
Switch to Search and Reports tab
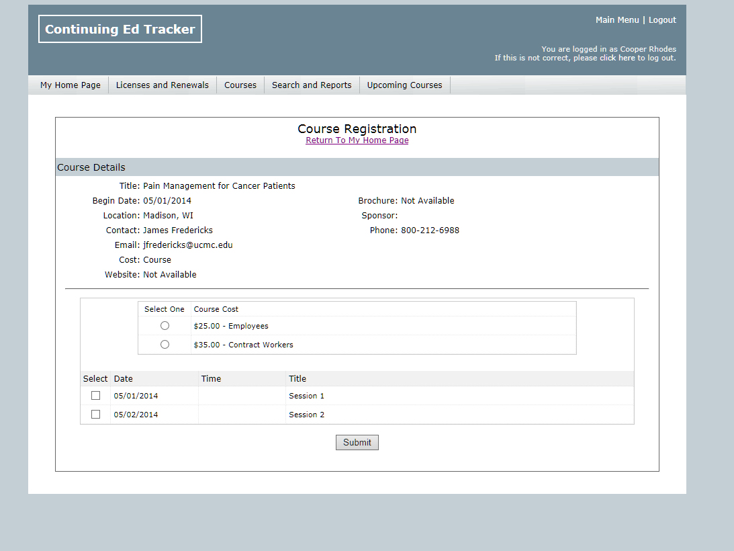point(312,85)
